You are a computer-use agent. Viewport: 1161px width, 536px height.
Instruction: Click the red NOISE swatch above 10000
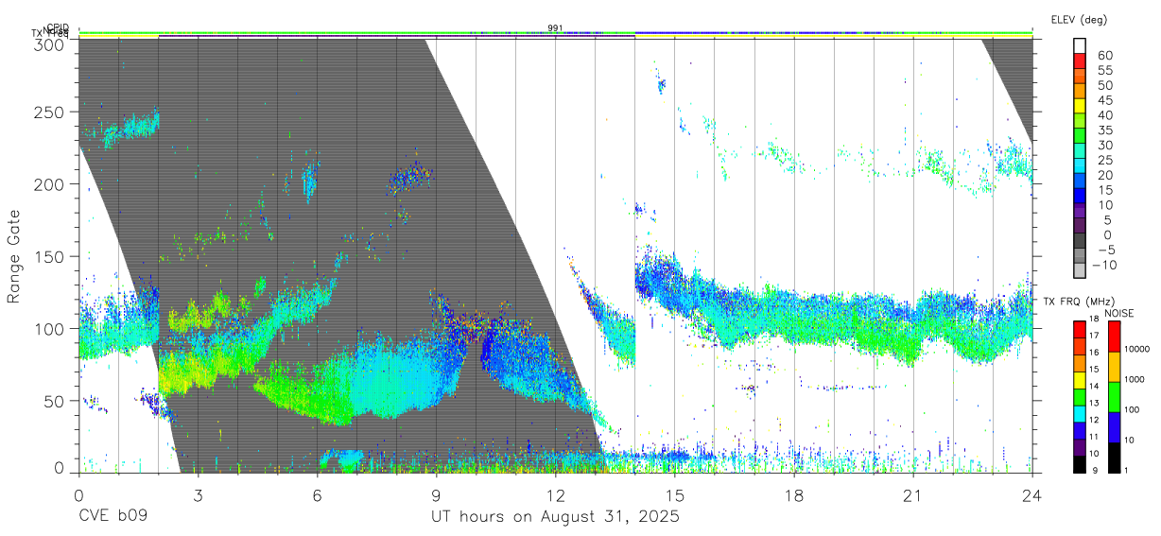[x=1114, y=336]
